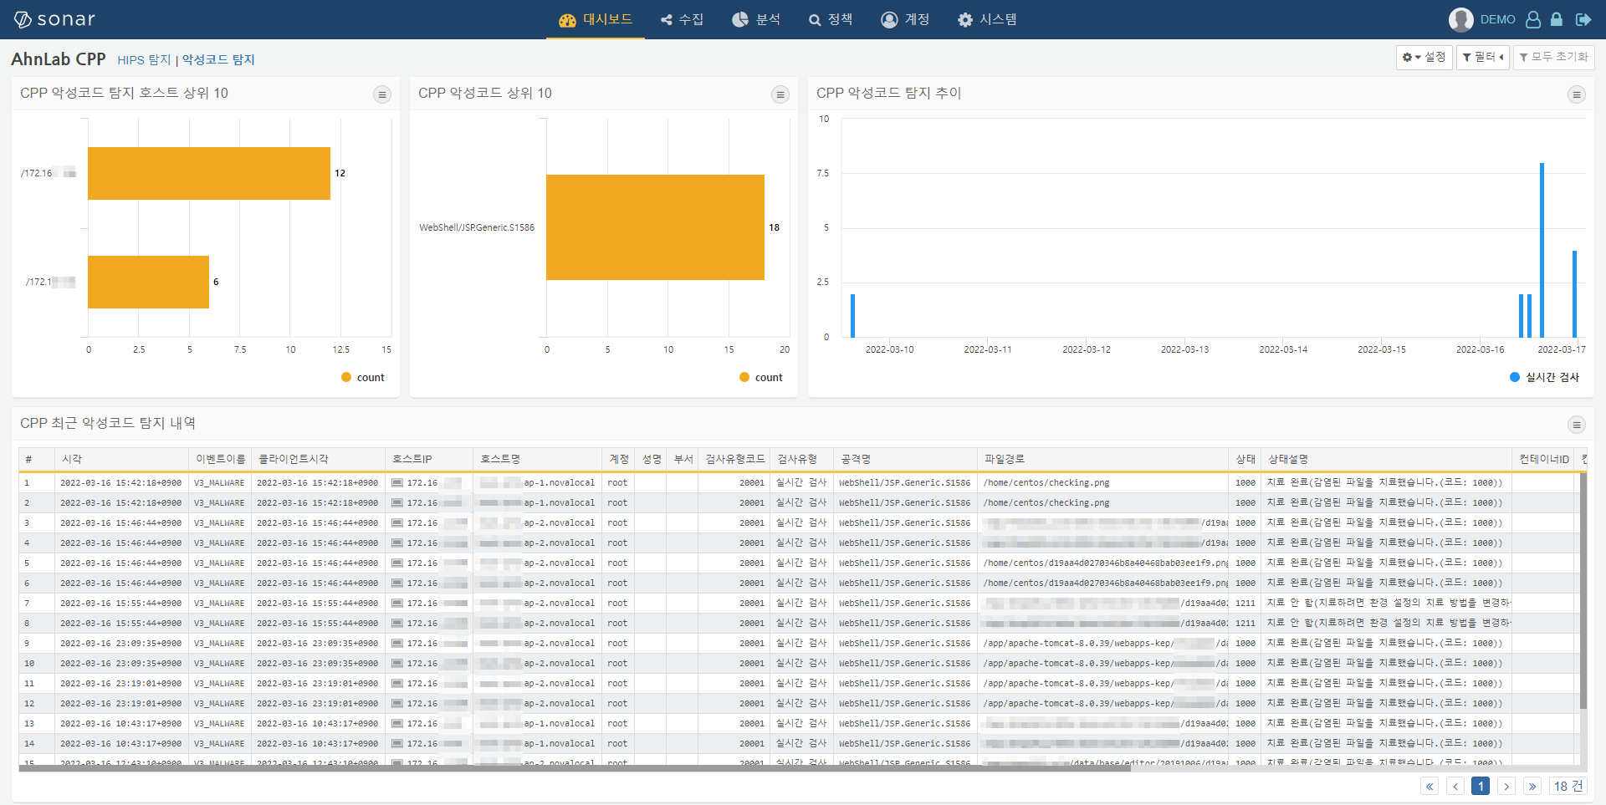This screenshot has width=1606, height=805.
Task: Click /home/centos/checking.png in row 1
Action: 1046,482
